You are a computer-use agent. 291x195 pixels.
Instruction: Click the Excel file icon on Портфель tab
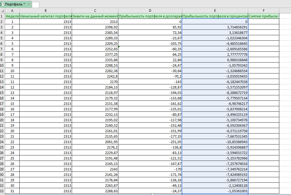[2, 4]
